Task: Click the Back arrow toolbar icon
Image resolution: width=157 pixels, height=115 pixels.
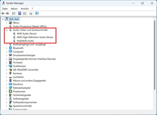Action: coord(3,13)
